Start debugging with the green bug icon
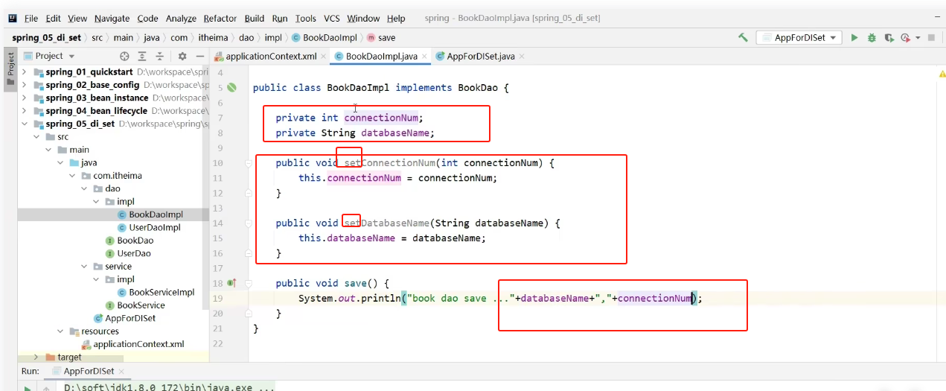Viewport: 946px width, 391px height. [872, 37]
